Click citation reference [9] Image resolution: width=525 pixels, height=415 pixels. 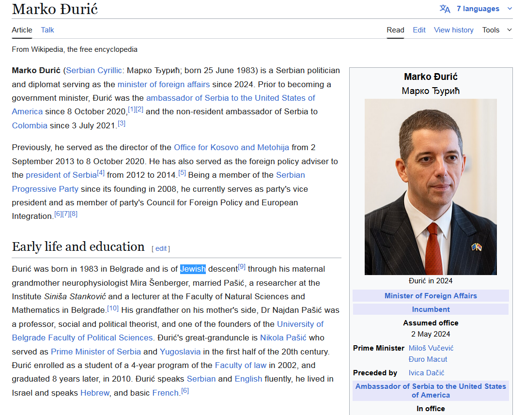242,267
